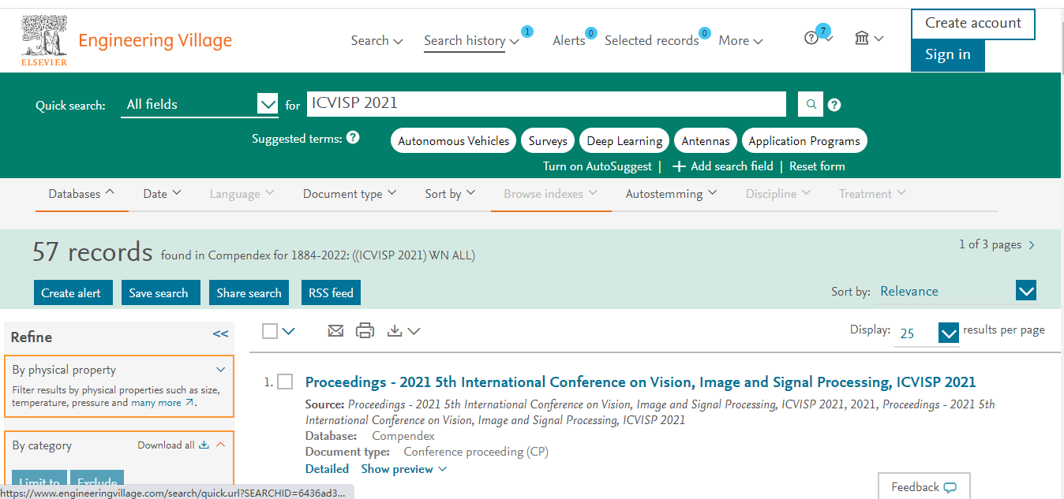Viewport: 1064px width, 499px height.
Task: Go to next results page arrow
Action: [x=1032, y=245]
